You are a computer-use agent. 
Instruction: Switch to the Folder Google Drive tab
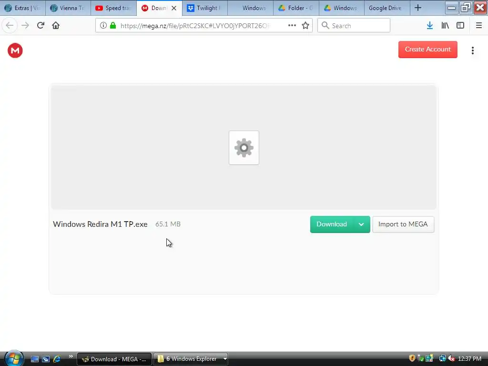point(296,8)
